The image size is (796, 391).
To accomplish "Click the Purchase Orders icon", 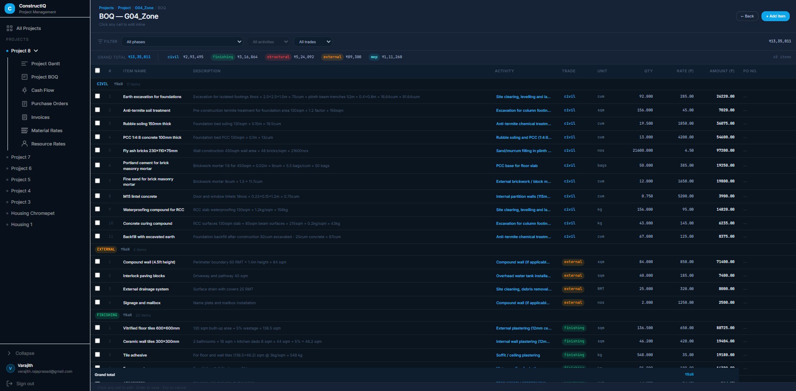I will (25, 103).
